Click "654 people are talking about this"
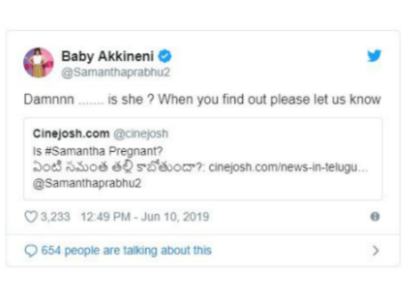The image size is (402, 301). click(126, 251)
